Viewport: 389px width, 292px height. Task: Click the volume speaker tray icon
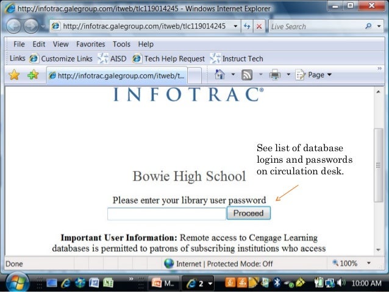click(341, 283)
